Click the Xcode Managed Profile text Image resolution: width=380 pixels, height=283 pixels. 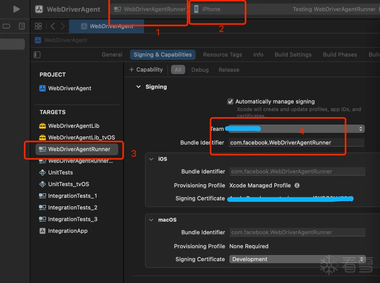coord(260,186)
